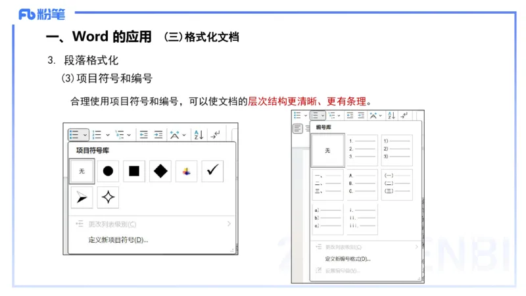Choose the colored four-diamond bullet
Image resolution: width=526 pixels, height=296 pixels.
[x=187, y=171]
